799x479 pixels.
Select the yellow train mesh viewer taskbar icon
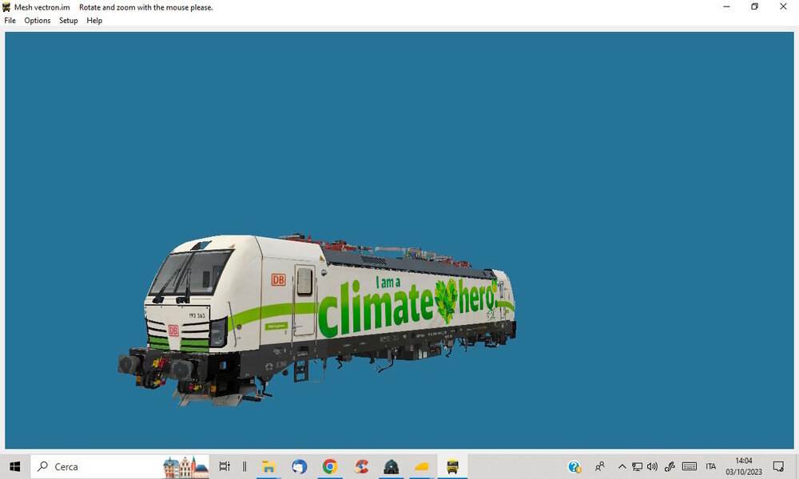pyautogui.click(x=452, y=466)
